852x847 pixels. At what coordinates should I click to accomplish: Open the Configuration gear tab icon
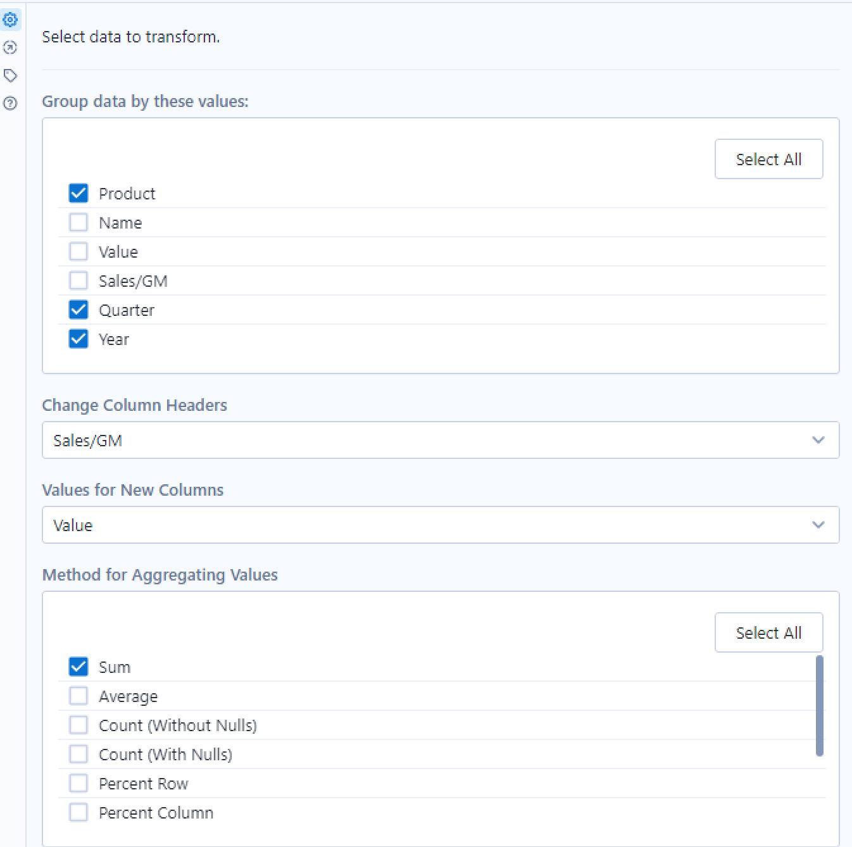point(11,20)
